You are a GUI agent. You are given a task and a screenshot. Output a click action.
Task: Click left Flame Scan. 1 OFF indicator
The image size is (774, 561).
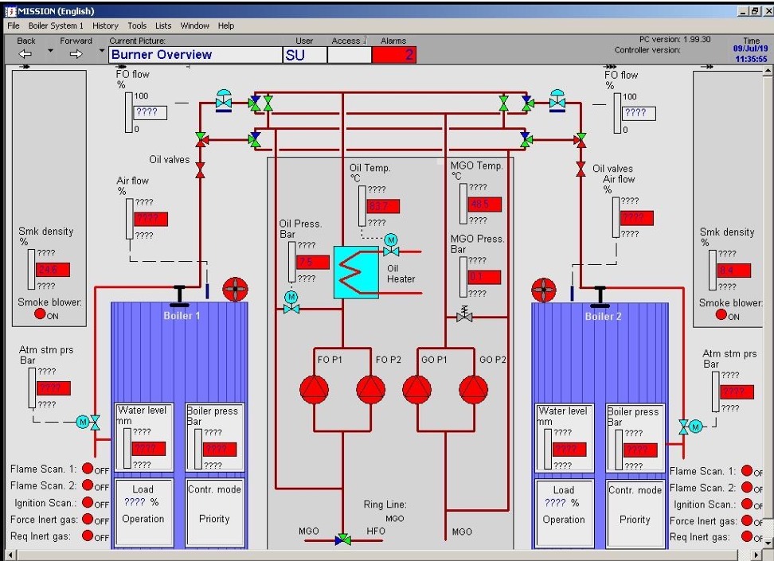[x=88, y=468]
